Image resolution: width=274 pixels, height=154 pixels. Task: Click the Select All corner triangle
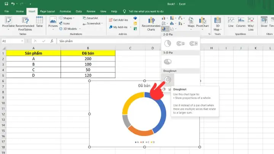click(x=3, y=48)
